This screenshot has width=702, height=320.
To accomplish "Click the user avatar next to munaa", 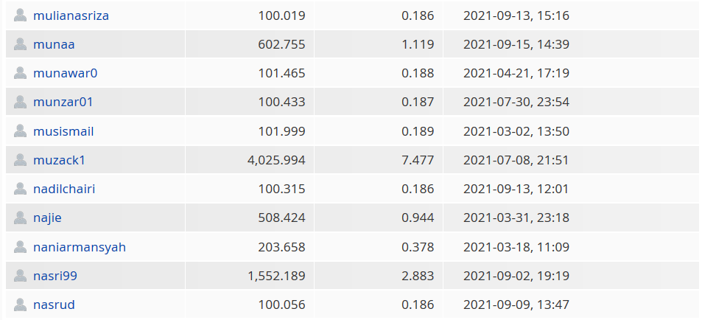I will [20, 44].
